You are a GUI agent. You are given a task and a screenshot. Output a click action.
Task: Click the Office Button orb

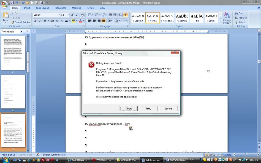pos(5,5)
